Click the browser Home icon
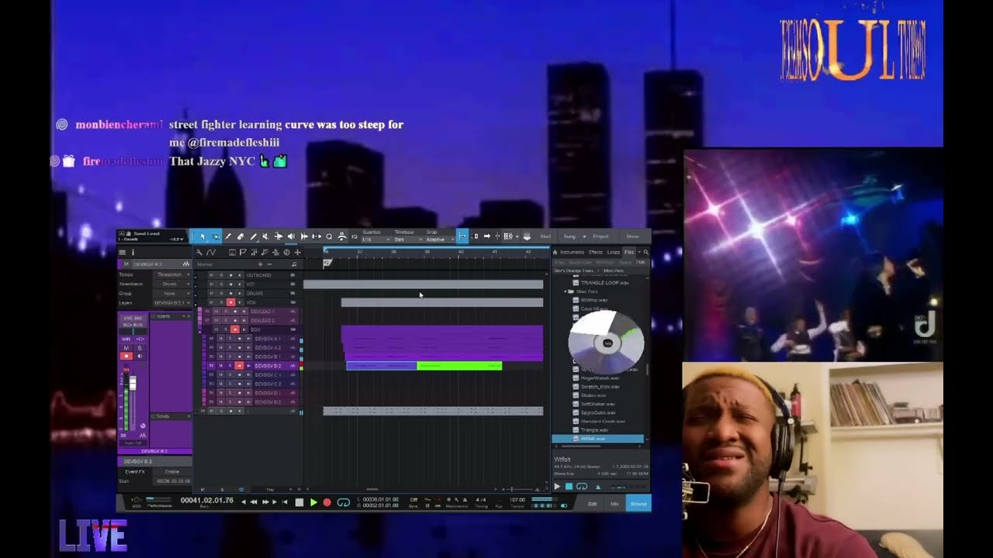This screenshot has width=993, height=558. point(555,252)
